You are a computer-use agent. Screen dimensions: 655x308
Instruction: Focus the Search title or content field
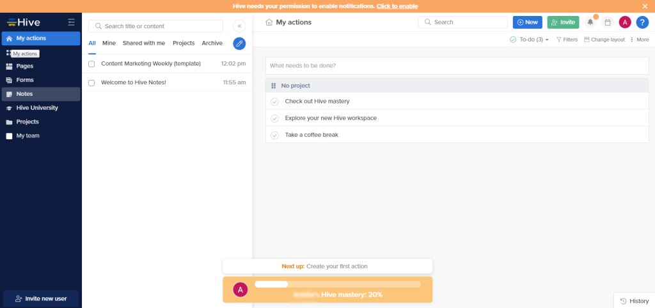point(156,26)
